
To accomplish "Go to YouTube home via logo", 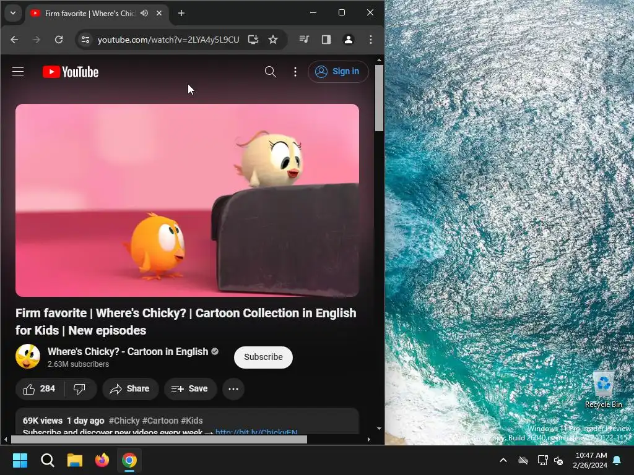I will 71,72.
